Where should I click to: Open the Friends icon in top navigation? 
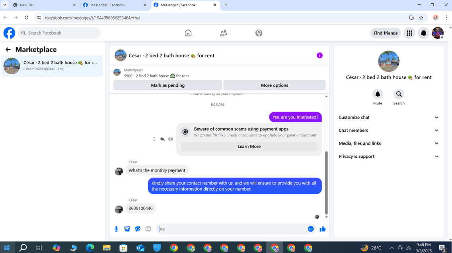tap(223, 33)
